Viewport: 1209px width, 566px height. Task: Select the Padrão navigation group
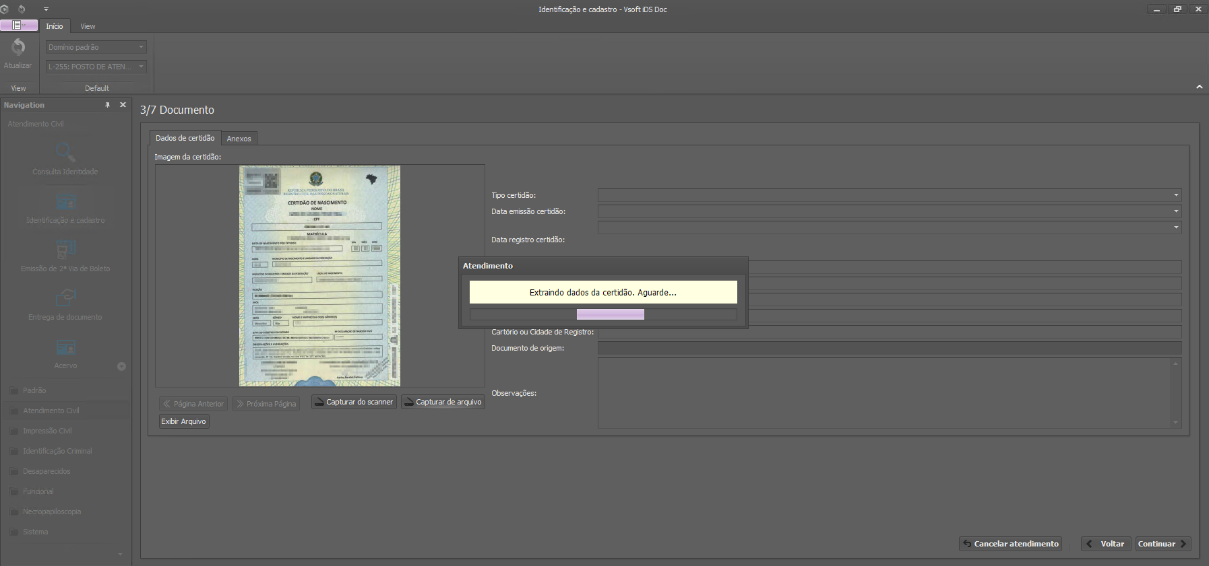click(x=65, y=390)
